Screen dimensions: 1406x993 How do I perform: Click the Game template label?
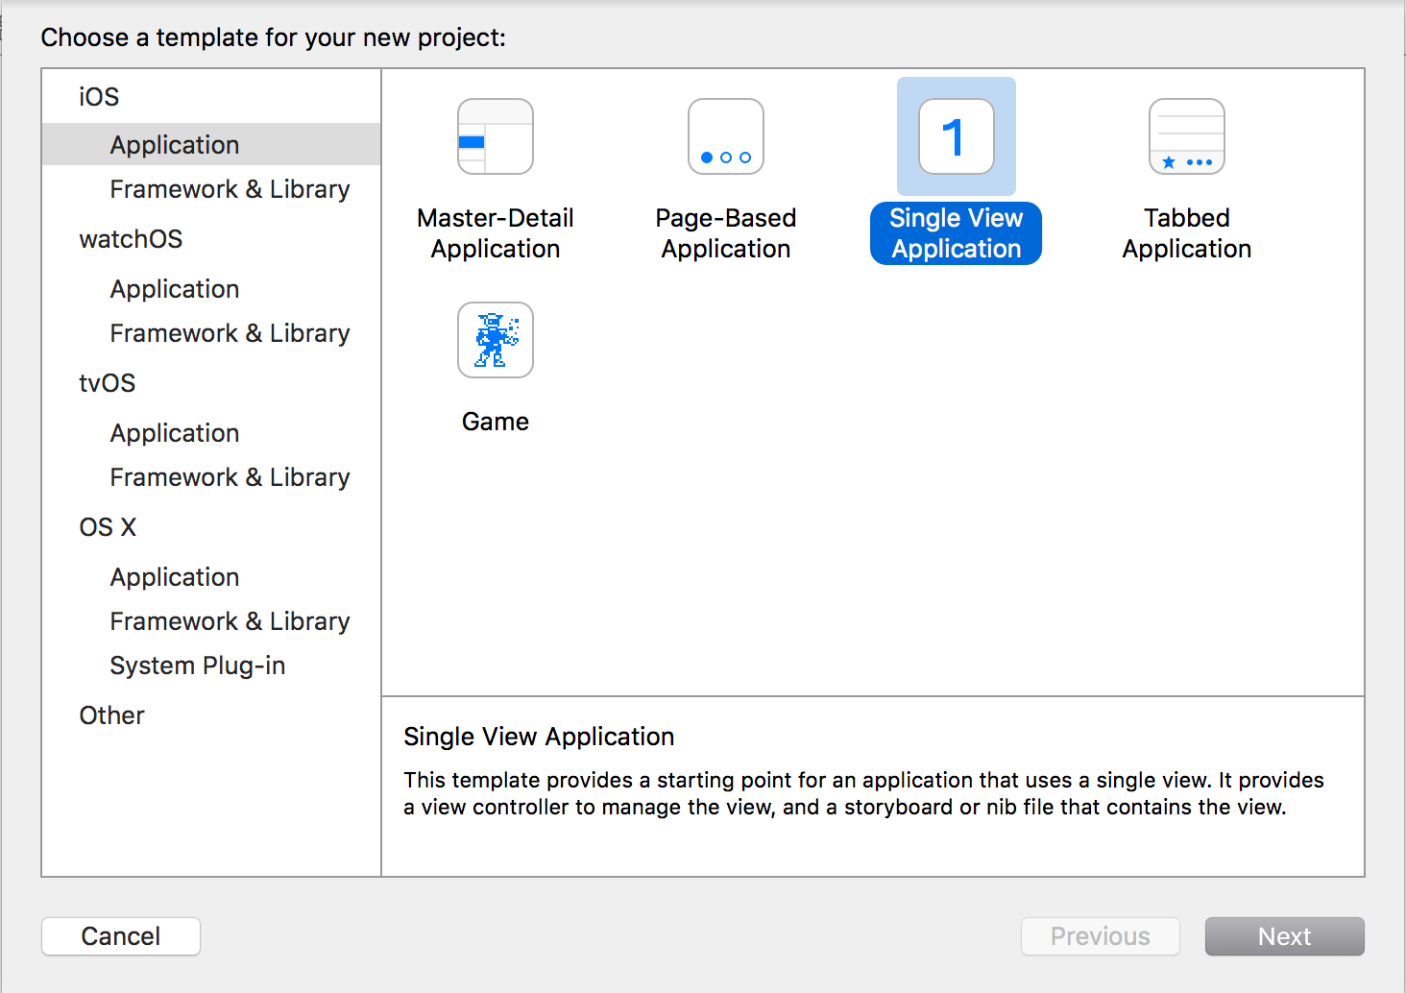click(496, 422)
